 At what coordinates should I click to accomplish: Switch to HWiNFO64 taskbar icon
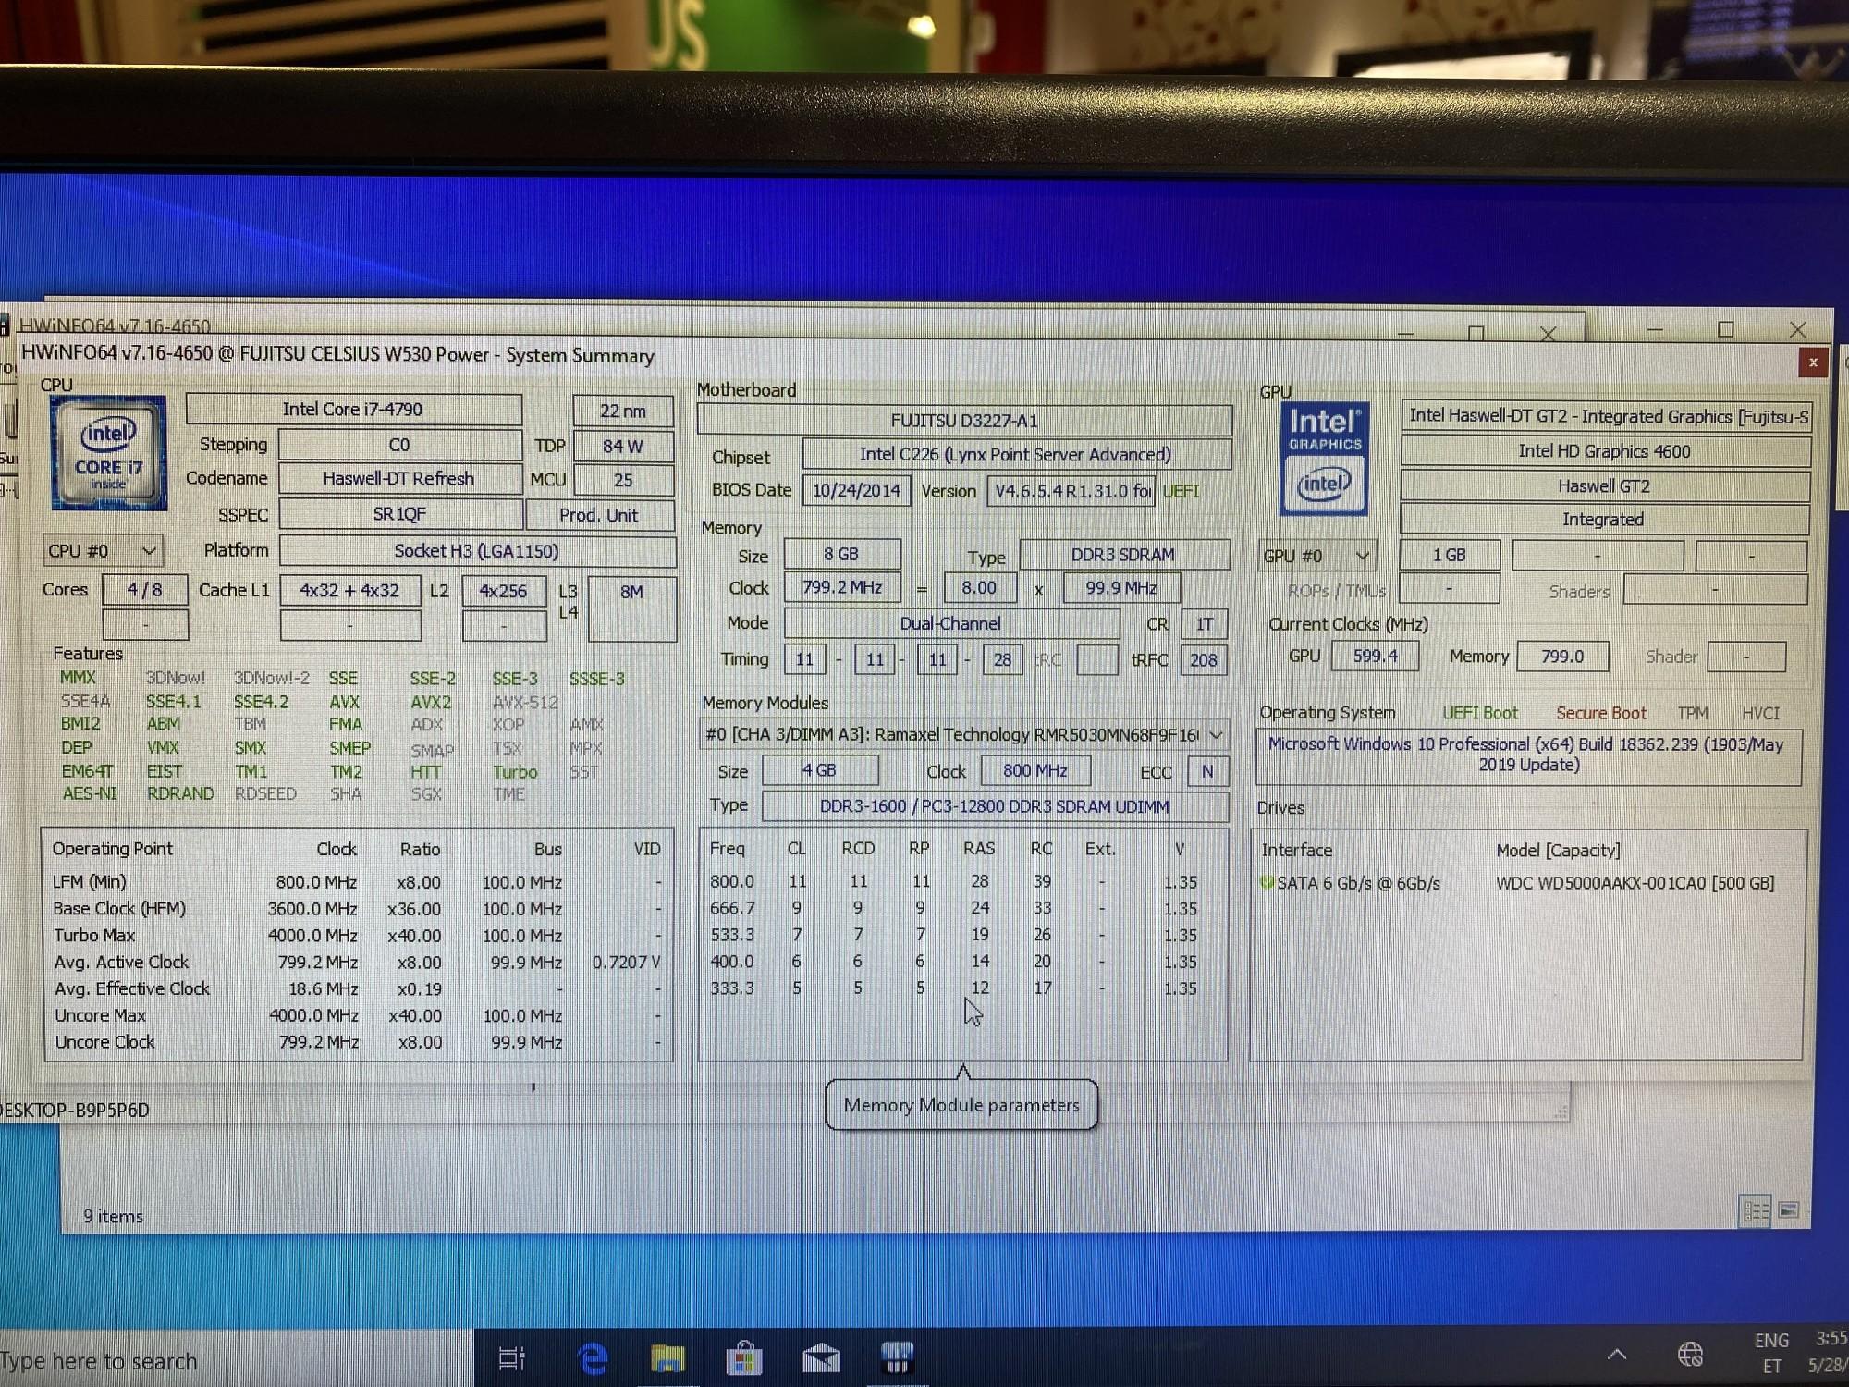click(897, 1357)
